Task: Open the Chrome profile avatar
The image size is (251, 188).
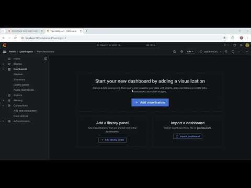Action: pos(242,38)
